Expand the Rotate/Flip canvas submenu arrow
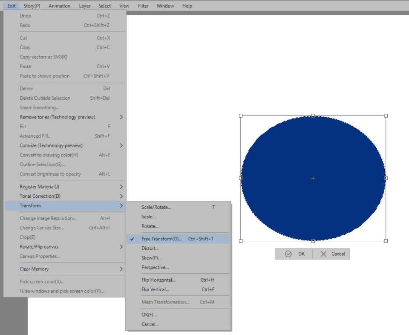Image resolution: width=409 pixels, height=335 pixels. coord(121,247)
